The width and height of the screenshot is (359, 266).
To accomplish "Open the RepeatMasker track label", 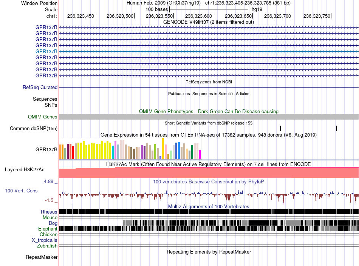I will [42, 257].
